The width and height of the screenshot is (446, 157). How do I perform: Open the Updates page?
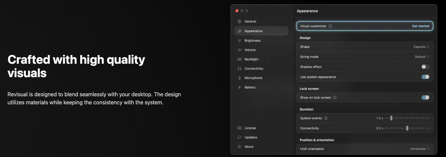[x=261, y=137]
